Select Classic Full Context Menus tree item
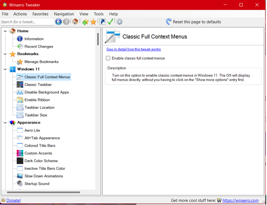The image size is (267, 205). pos(44,77)
